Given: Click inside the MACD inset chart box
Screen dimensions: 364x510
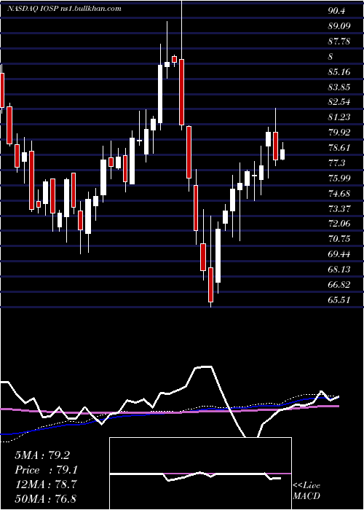Looking at the screenshot, I should [x=200, y=474].
